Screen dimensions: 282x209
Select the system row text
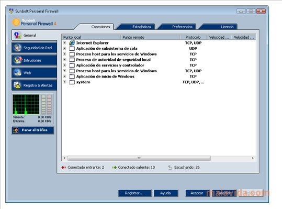[83, 82]
